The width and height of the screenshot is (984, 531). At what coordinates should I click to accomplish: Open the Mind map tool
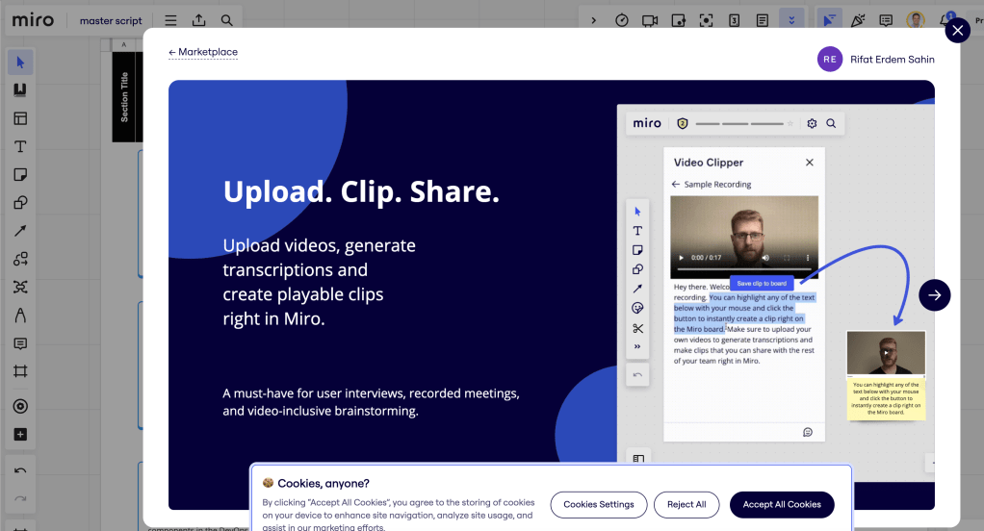pyautogui.click(x=20, y=287)
